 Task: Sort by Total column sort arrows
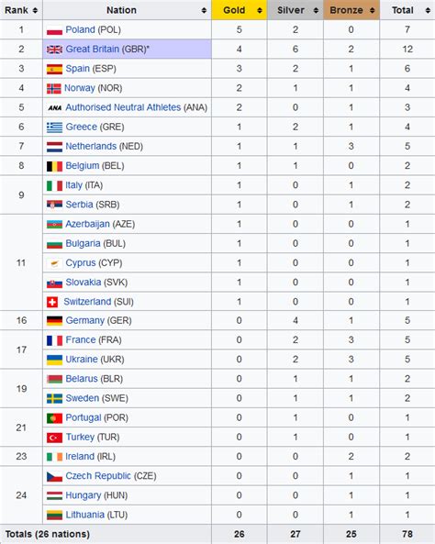point(428,11)
